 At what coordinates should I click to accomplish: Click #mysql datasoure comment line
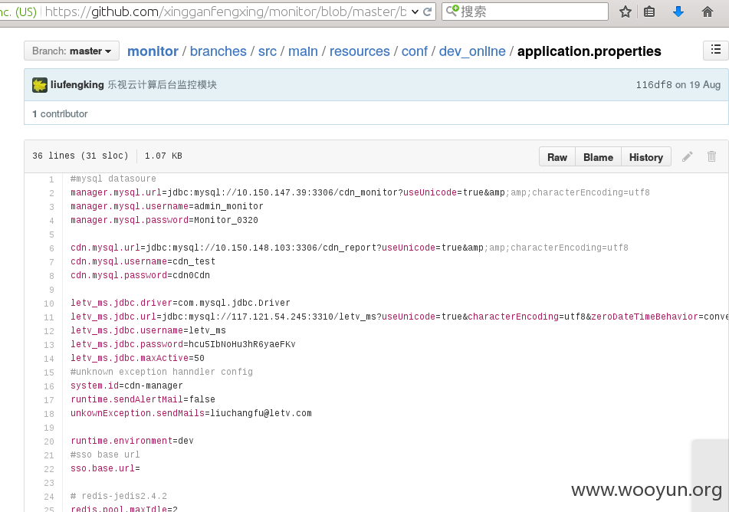[x=113, y=179]
